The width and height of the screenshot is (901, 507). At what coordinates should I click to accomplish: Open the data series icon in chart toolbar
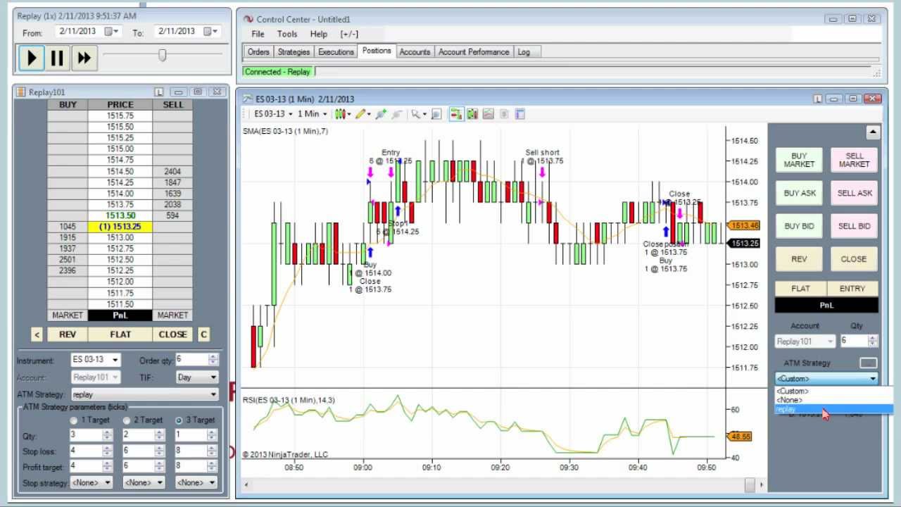pos(472,114)
